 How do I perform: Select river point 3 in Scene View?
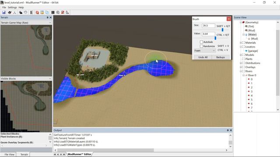point(252,92)
